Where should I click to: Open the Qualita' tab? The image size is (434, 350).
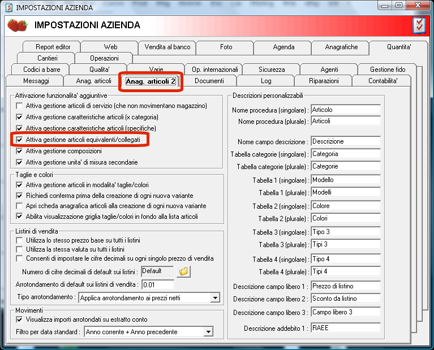pos(99,70)
